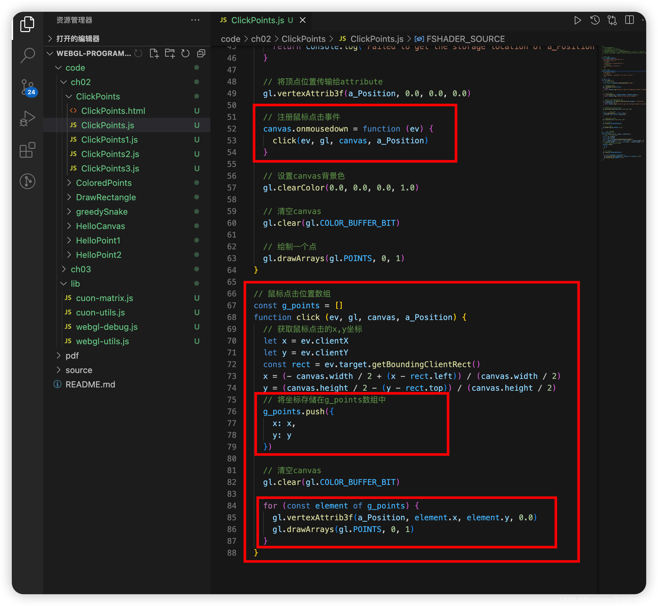
Task: Collapse the ClickPoints folder
Action: (x=98, y=97)
